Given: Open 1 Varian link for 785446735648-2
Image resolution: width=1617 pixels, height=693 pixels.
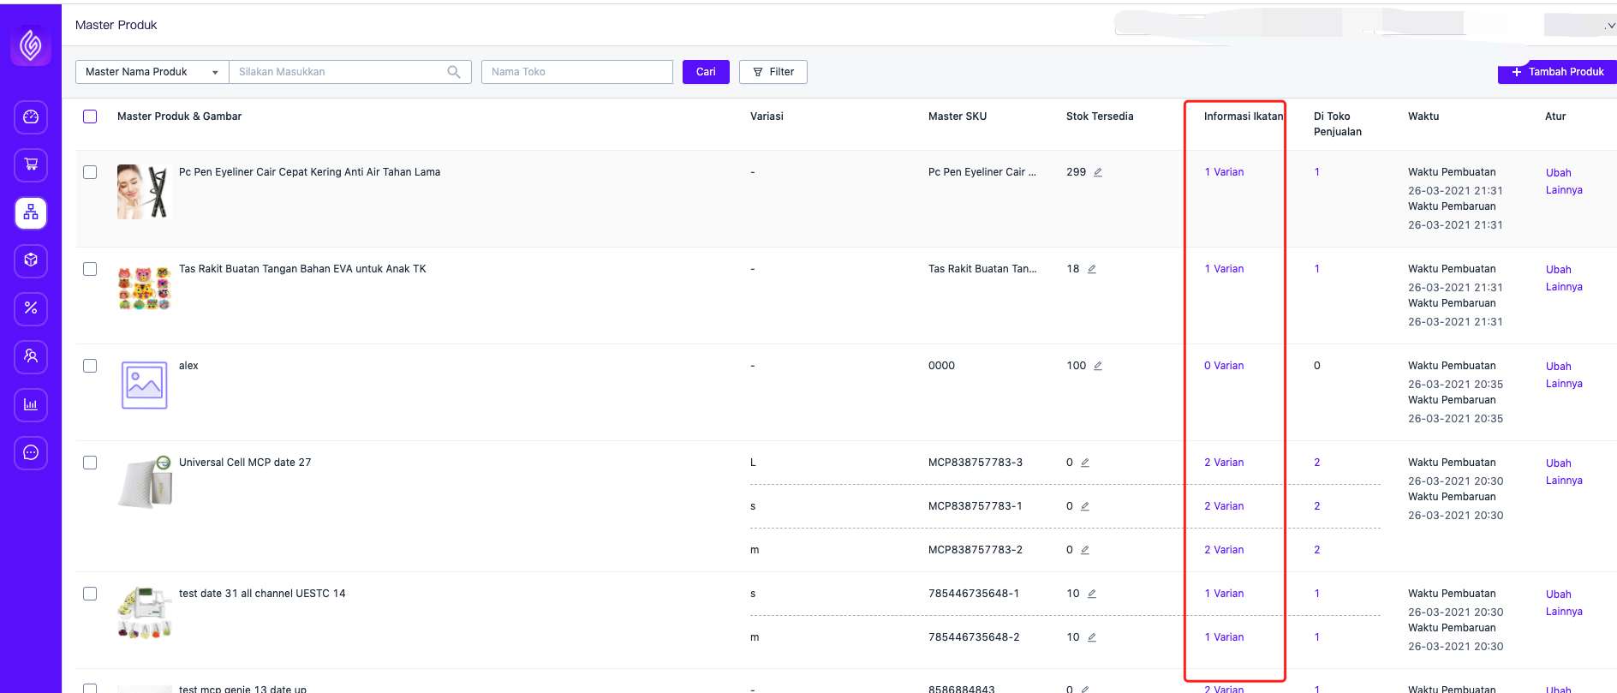Looking at the screenshot, I should (x=1224, y=637).
